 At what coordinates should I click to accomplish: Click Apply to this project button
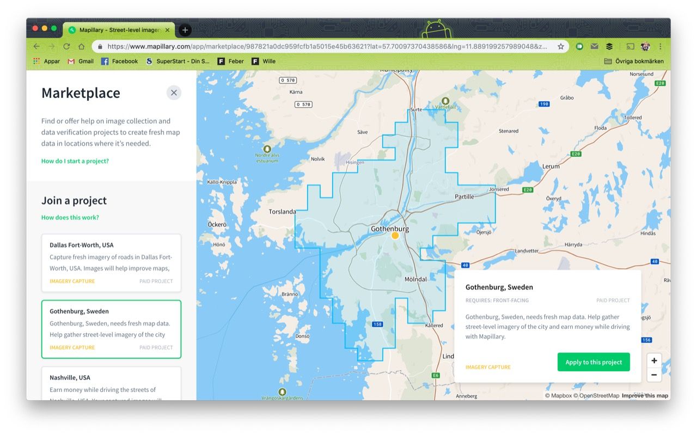(594, 362)
